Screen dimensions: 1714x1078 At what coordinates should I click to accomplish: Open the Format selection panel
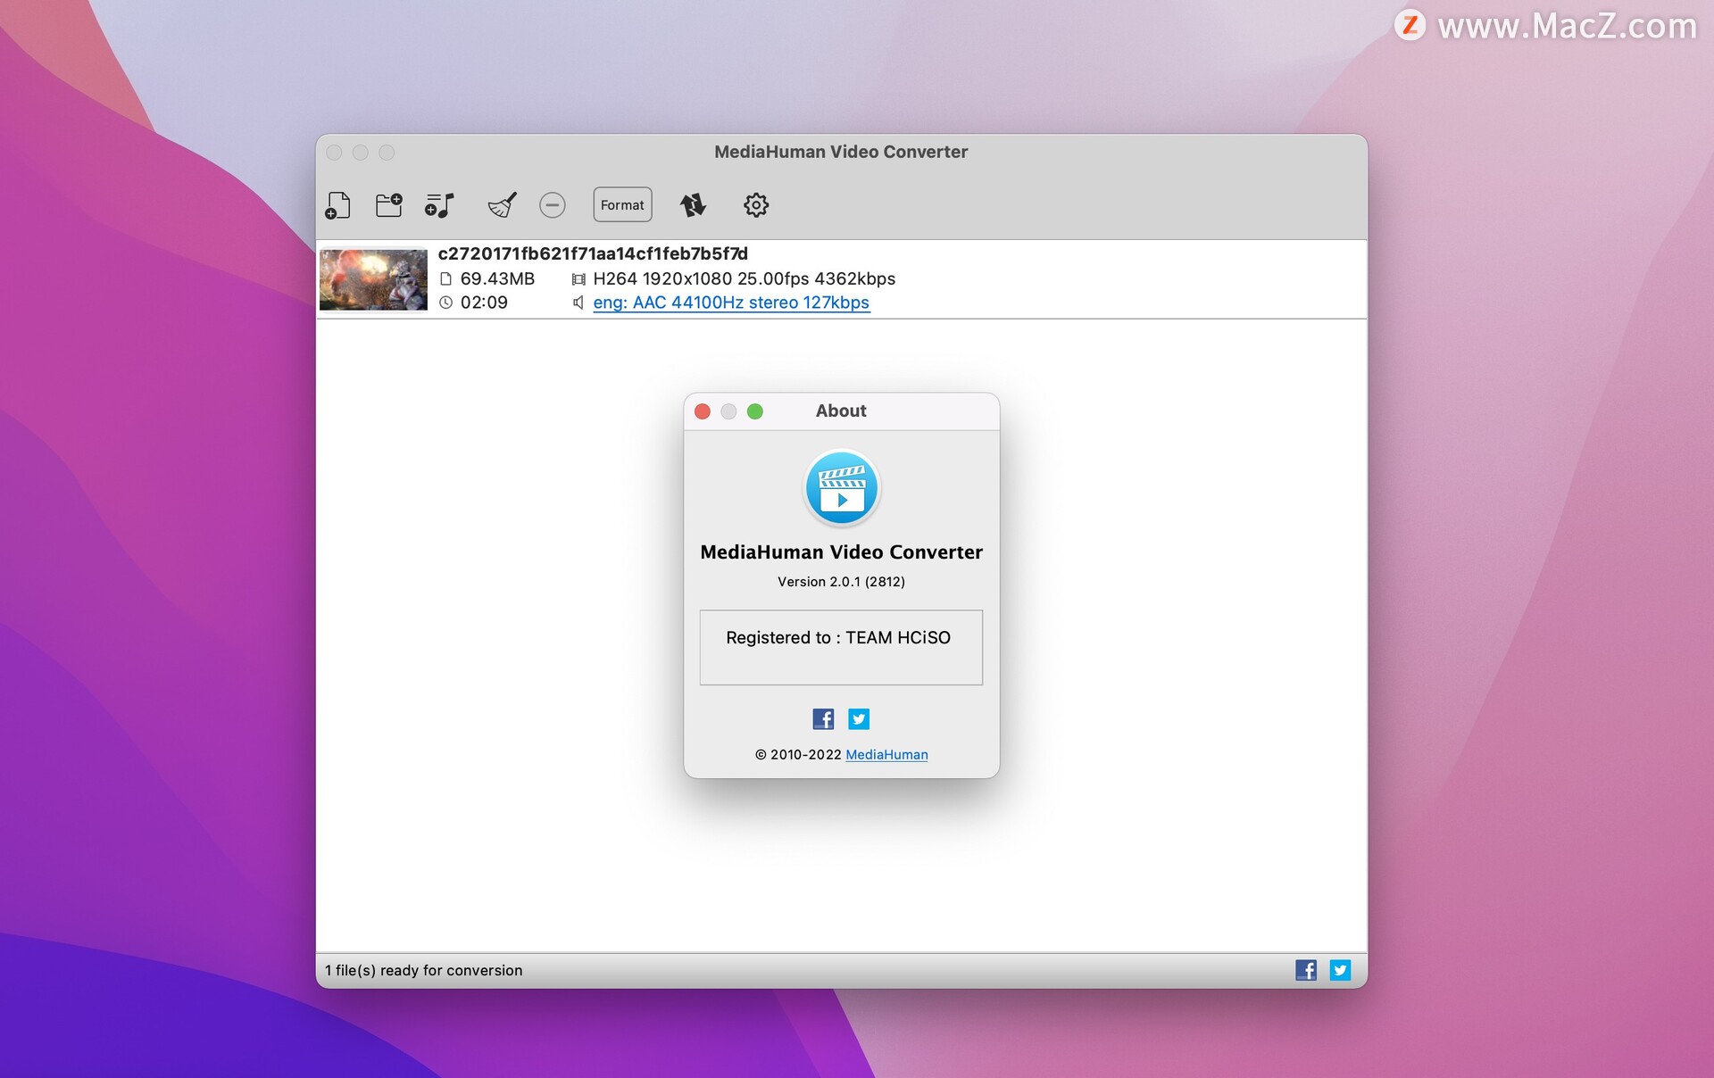pyautogui.click(x=622, y=204)
